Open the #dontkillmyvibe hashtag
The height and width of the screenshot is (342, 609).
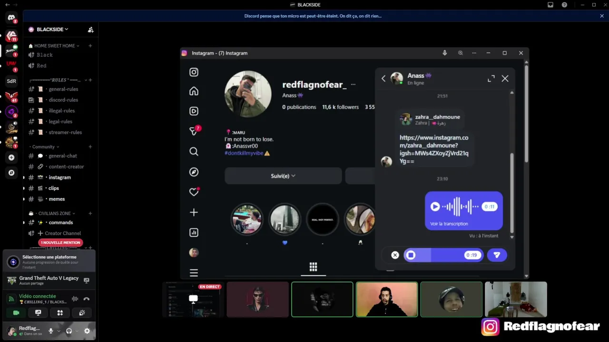click(244, 153)
